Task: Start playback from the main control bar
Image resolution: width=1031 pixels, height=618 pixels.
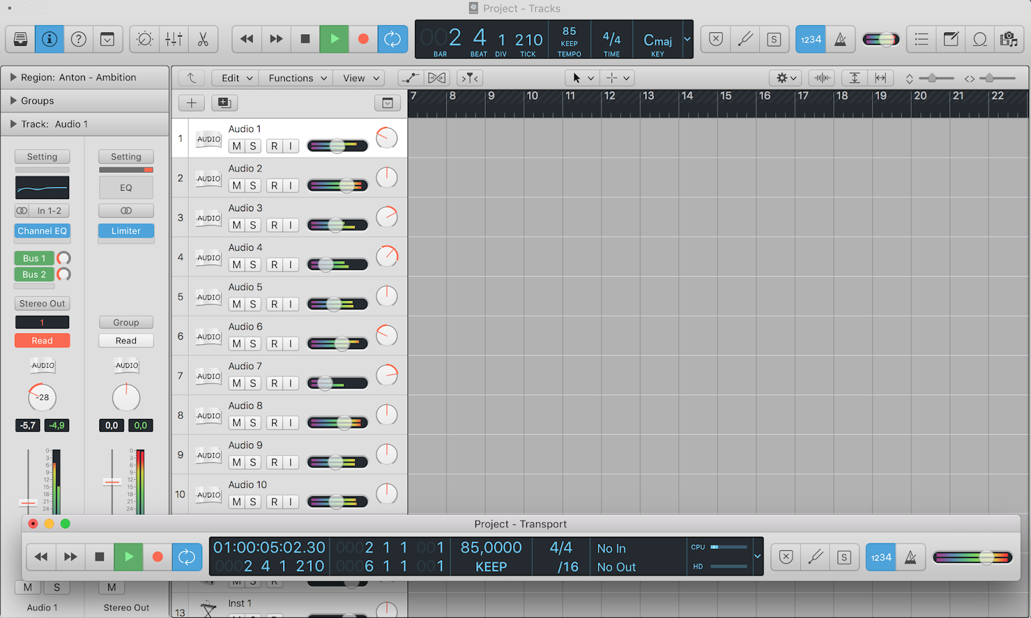Action: pos(334,39)
